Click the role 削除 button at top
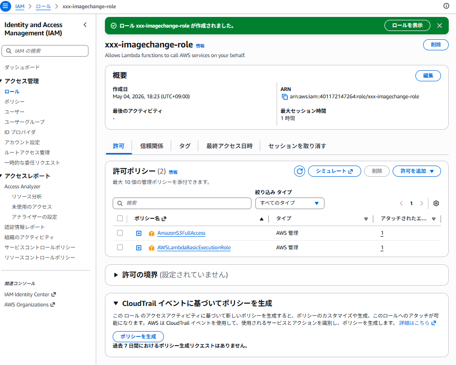The width and height of the screenshot is (456, 365). tap(436, 45)
